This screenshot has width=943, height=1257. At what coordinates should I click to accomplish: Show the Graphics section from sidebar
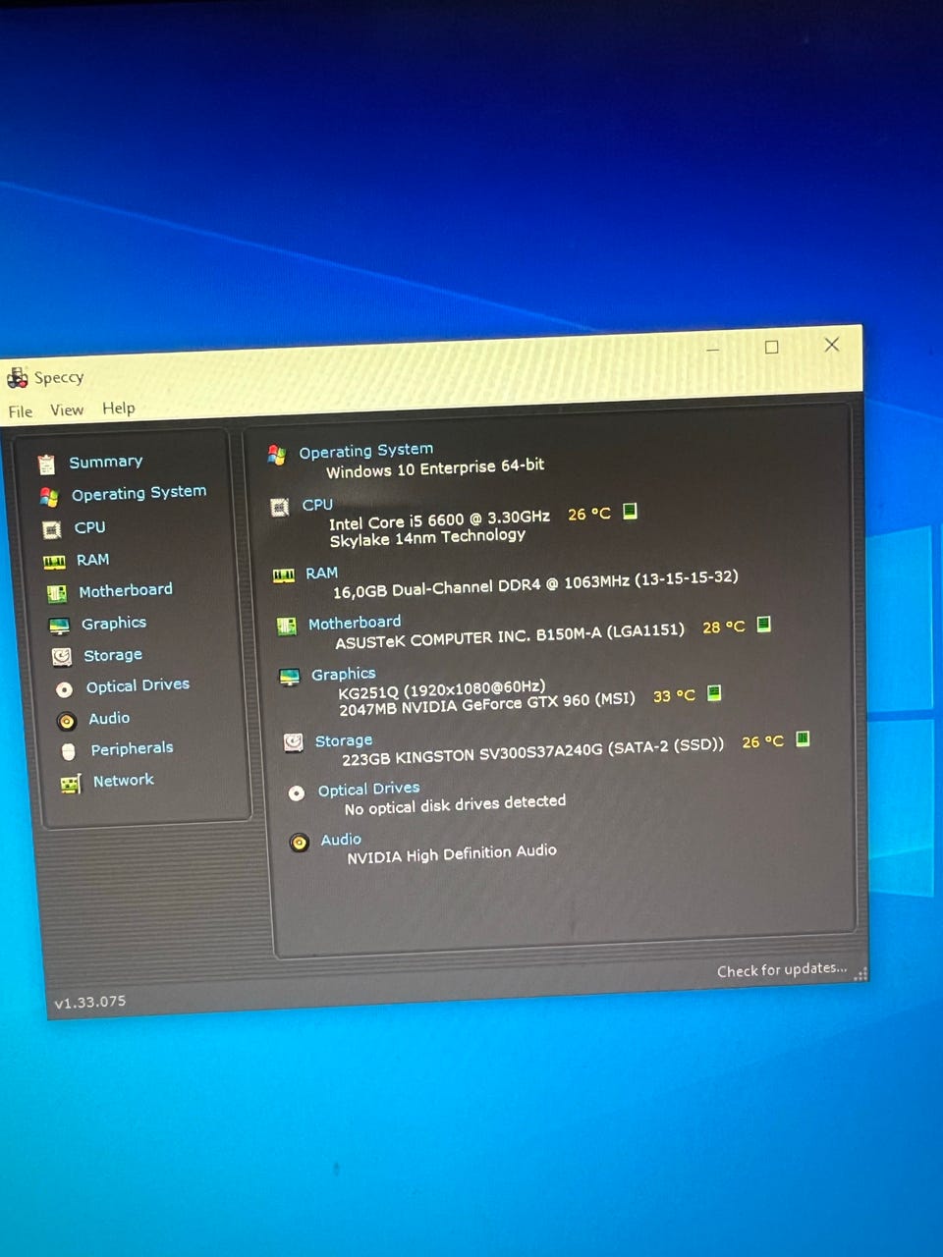114,624
